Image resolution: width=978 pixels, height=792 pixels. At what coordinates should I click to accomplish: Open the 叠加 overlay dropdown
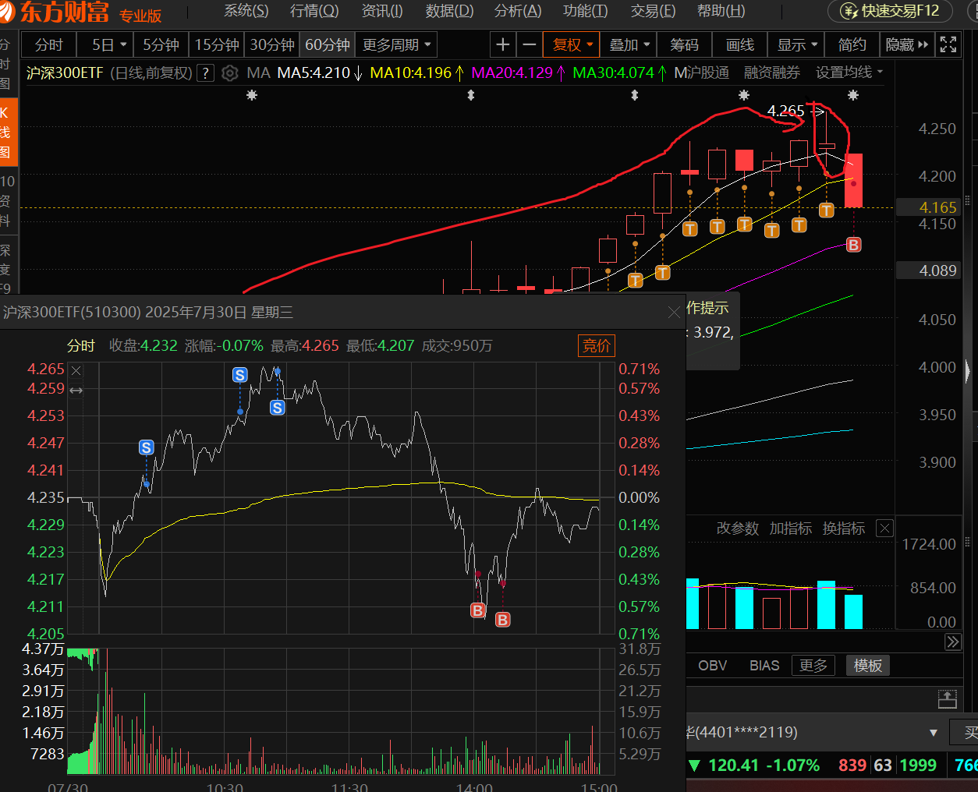pyautogui.click(x=629, y=44)
